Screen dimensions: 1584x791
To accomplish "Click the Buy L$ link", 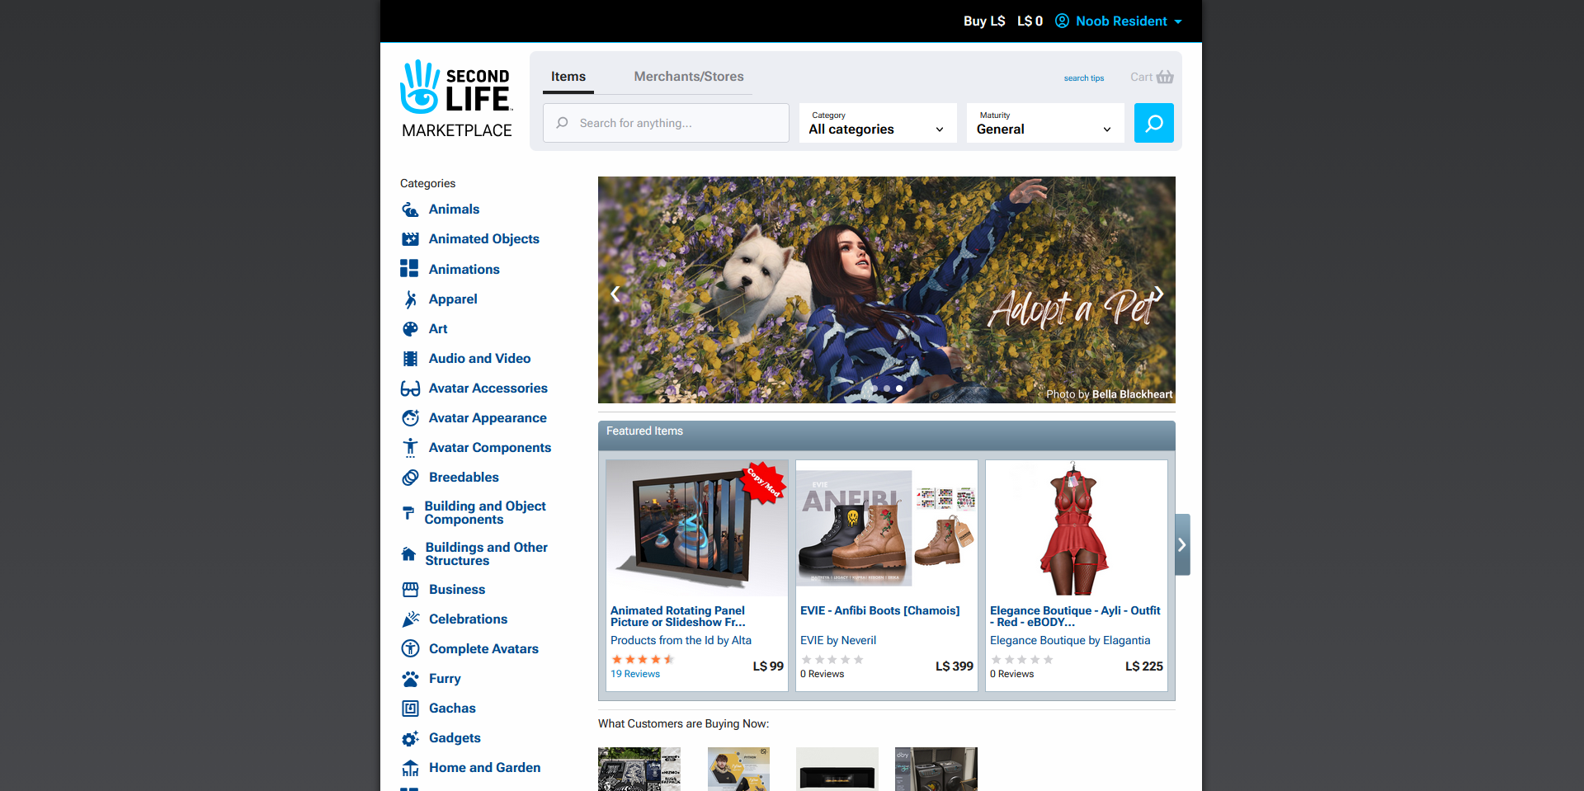I will [983, 21].
